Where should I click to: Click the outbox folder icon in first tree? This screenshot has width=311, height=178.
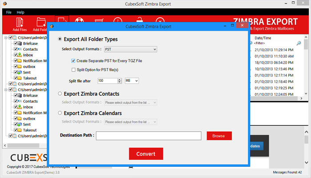point(20,67)
